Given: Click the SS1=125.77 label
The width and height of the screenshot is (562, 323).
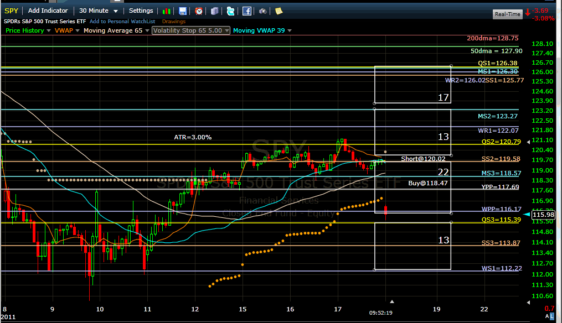Looking at the screenshot, I should click(x=504, y=80).
